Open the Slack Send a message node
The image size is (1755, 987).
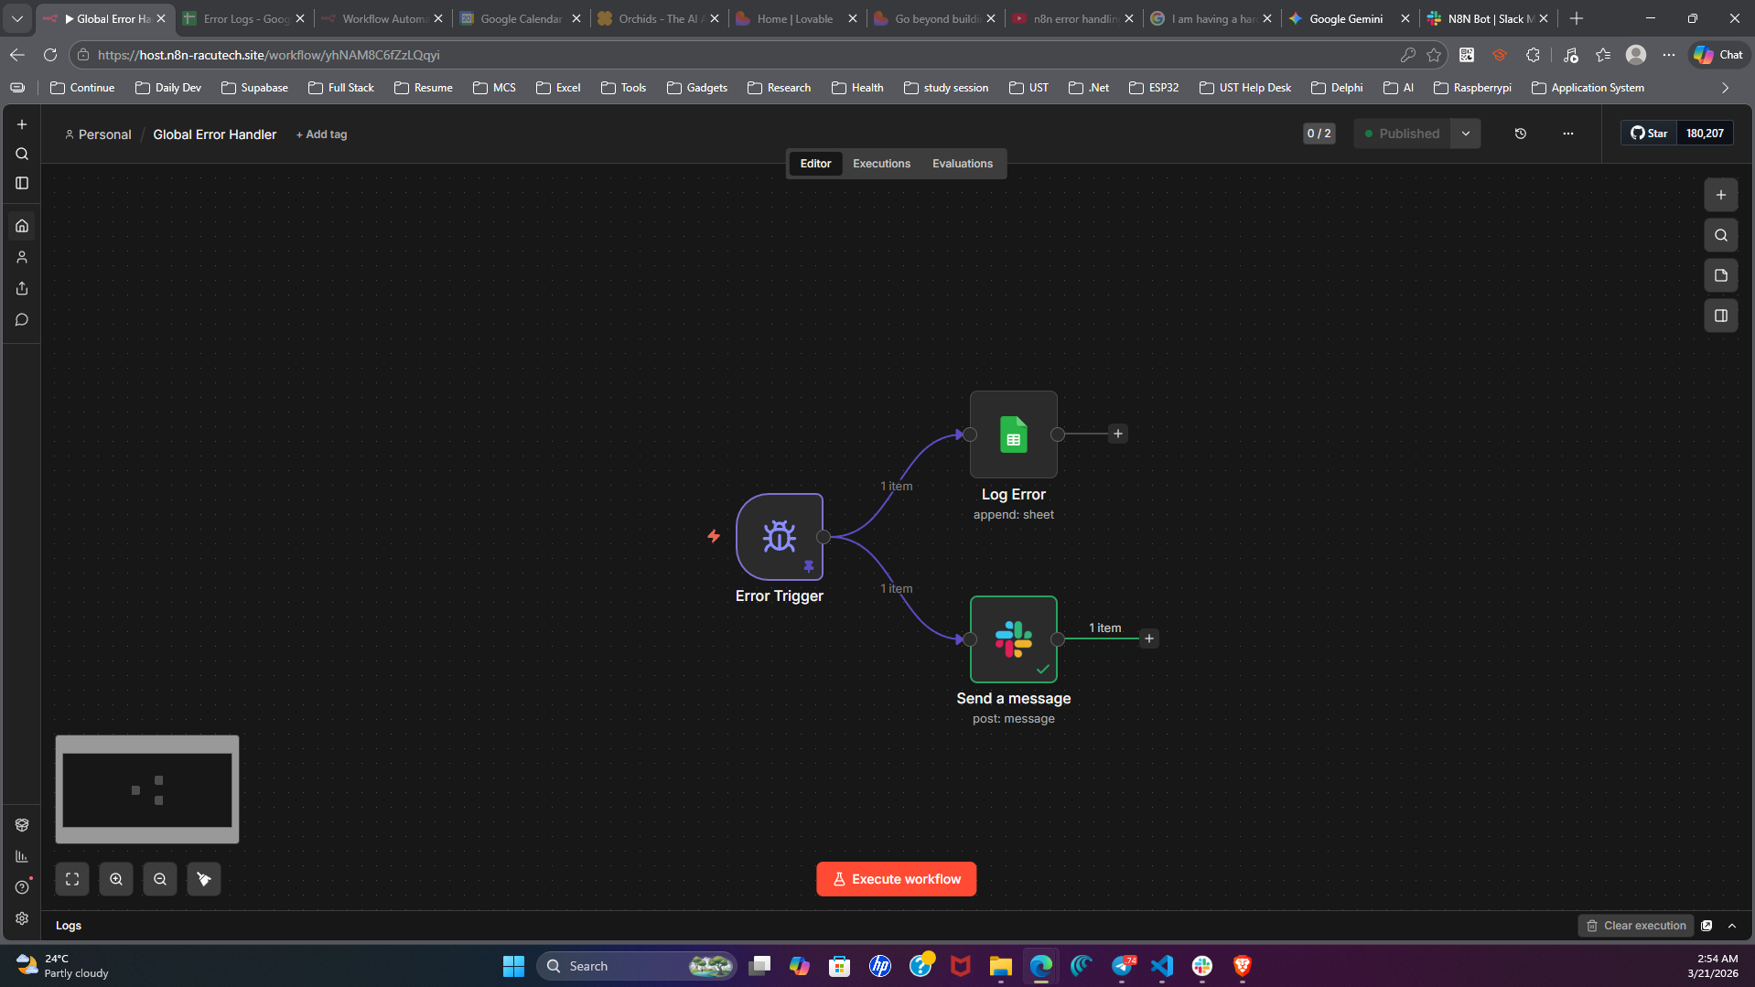click(1013, 639)
